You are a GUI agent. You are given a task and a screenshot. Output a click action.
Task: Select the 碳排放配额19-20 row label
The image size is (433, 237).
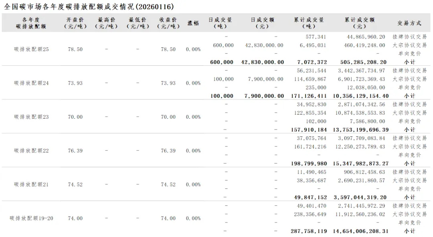point(31,219)
